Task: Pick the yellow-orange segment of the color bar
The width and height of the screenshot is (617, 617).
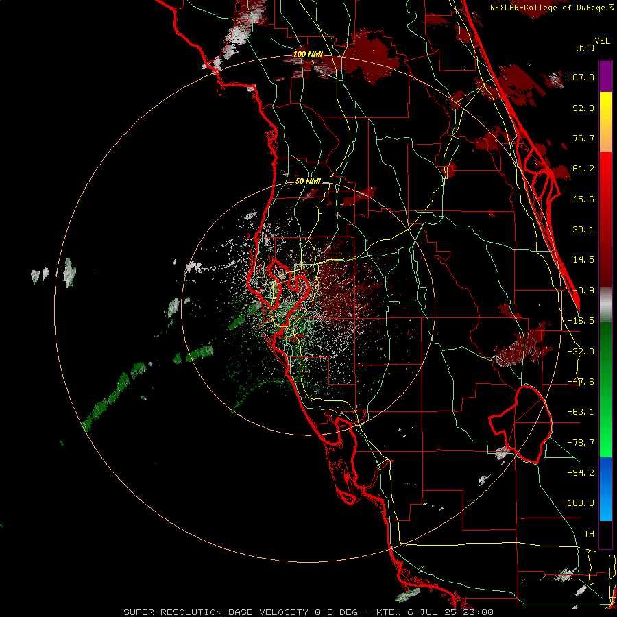Action: tap(605, 122)
